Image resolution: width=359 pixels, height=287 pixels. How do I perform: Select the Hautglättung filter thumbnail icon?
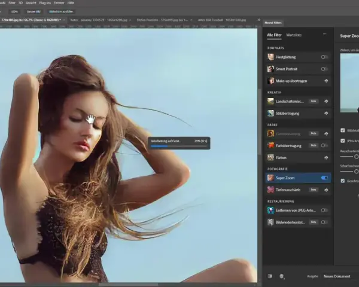[x=270, y=57]
